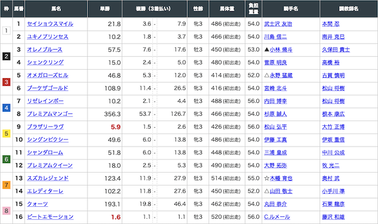This screenshot has width=378, height=224.
Task: Select jockey 内田 博幸
Action: 276,101
